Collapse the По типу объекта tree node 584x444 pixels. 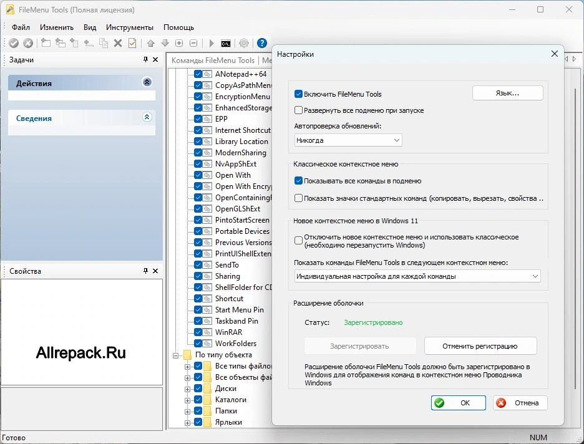tap(176, 355)
